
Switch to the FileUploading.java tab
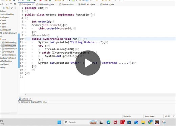[45, 4]
